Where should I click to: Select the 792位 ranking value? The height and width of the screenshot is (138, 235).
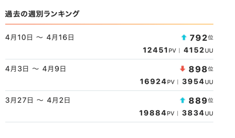click(x=202, y=37)
